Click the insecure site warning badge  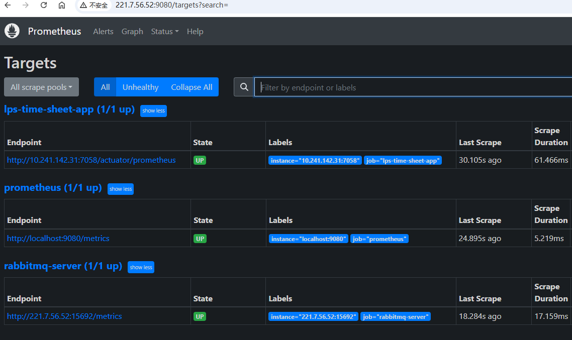pos(94,5)
